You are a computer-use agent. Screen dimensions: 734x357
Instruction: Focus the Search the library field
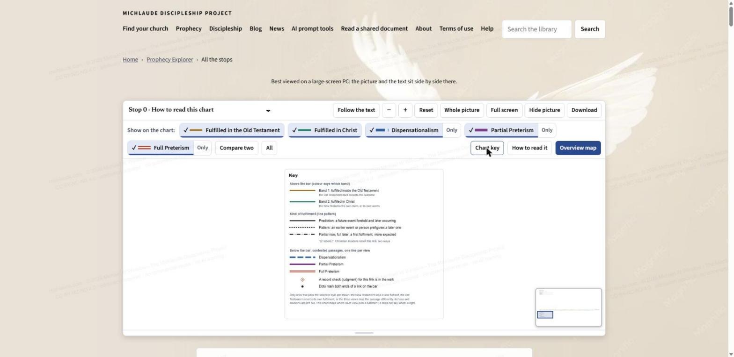click(536, 29)
